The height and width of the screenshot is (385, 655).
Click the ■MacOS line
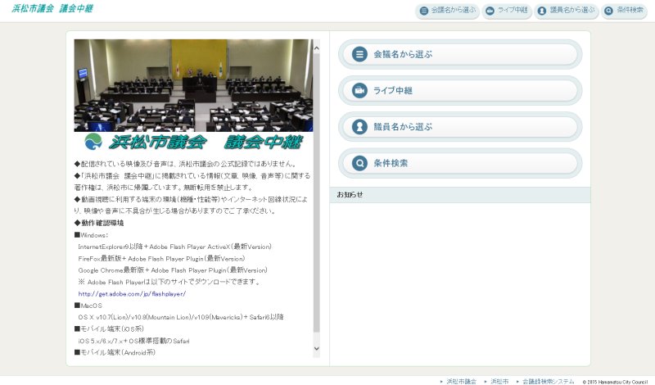88,306
